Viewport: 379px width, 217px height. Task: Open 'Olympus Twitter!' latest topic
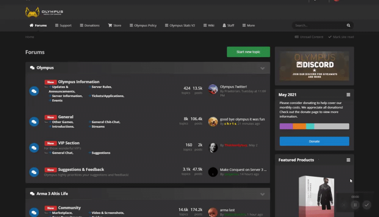pos(233,87)
